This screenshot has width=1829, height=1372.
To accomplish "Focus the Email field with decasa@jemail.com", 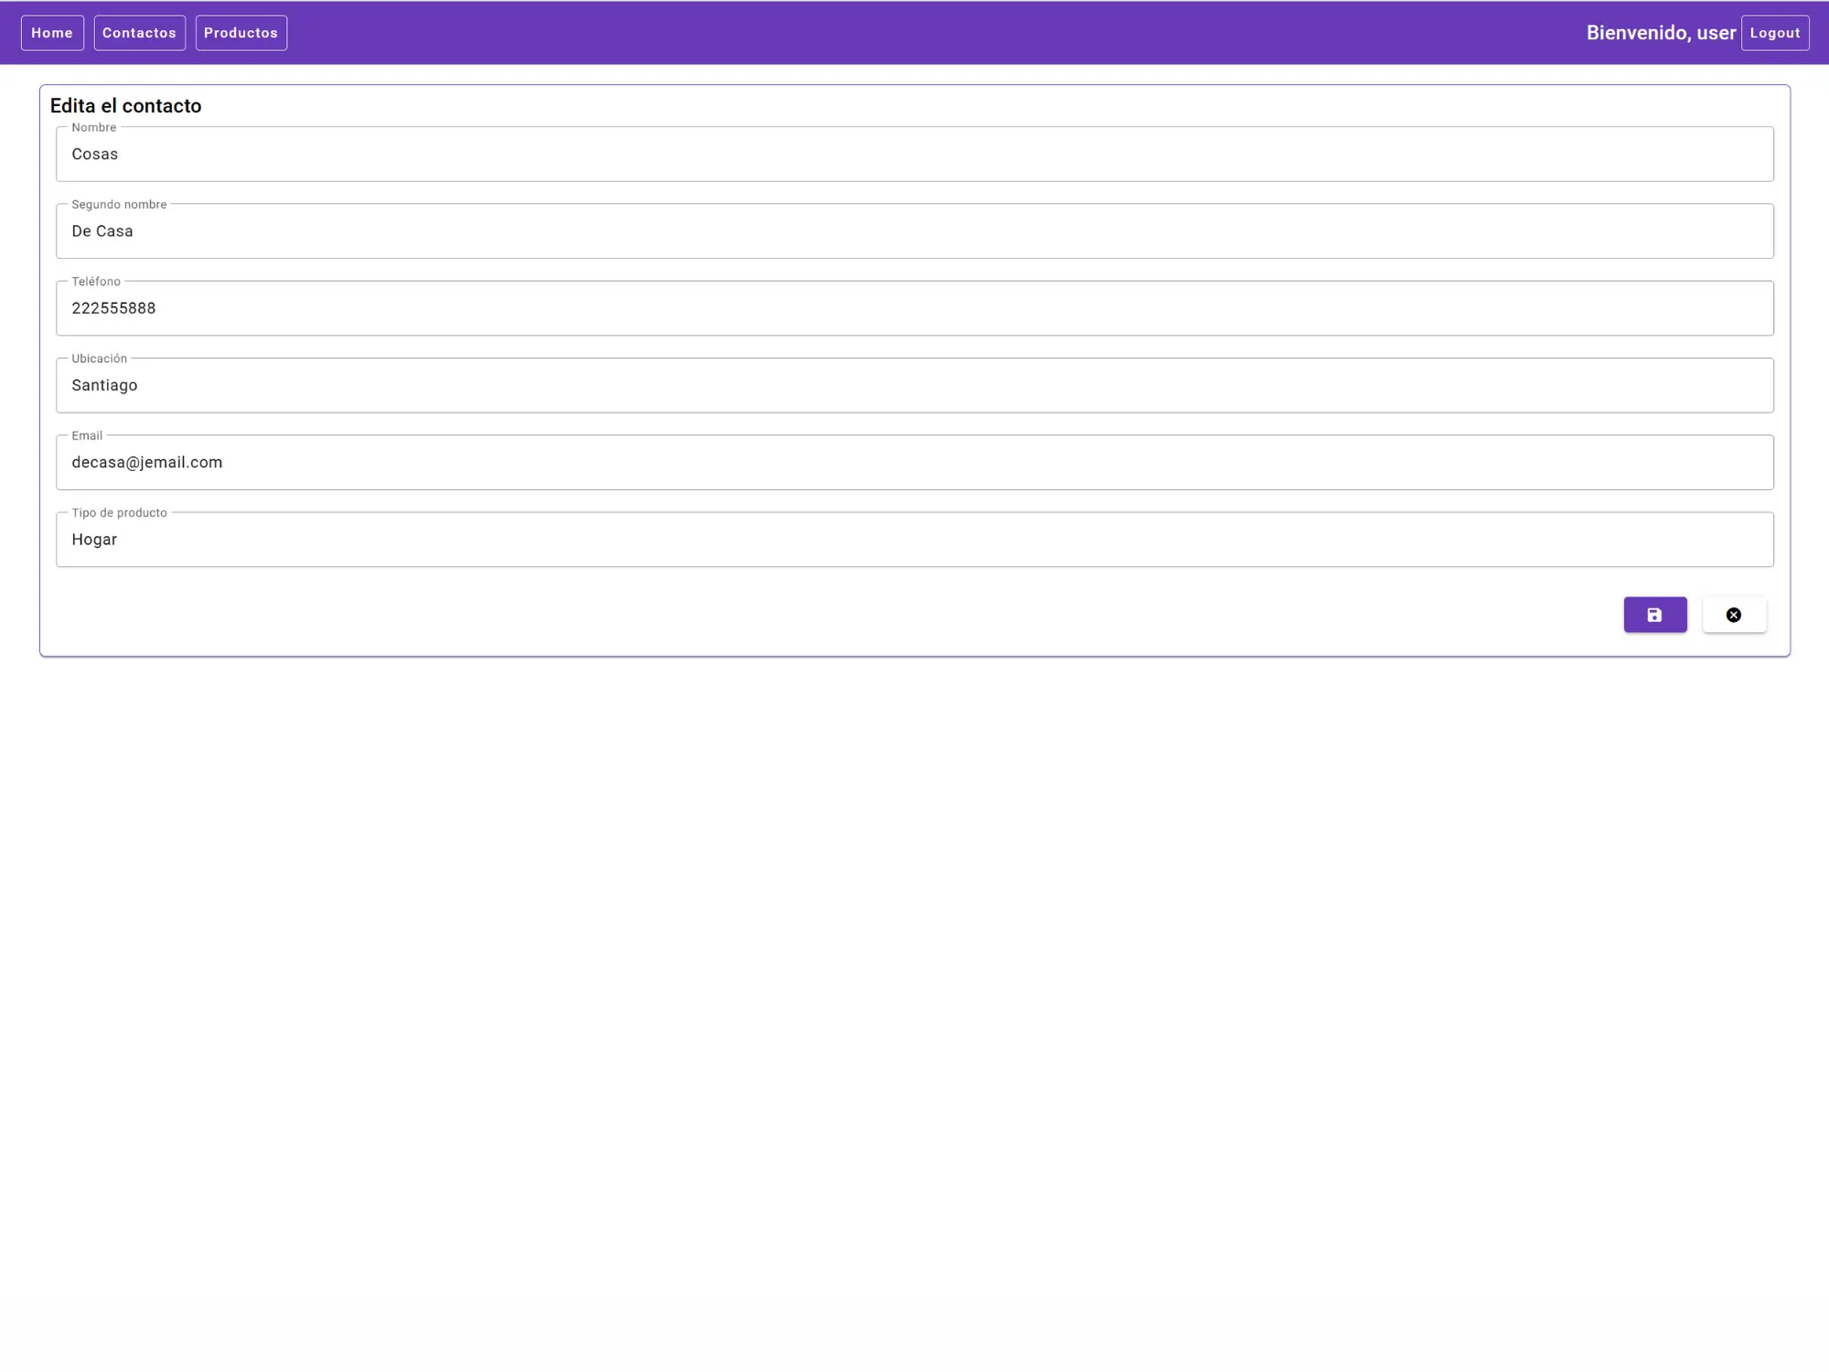I will point(914,463).
